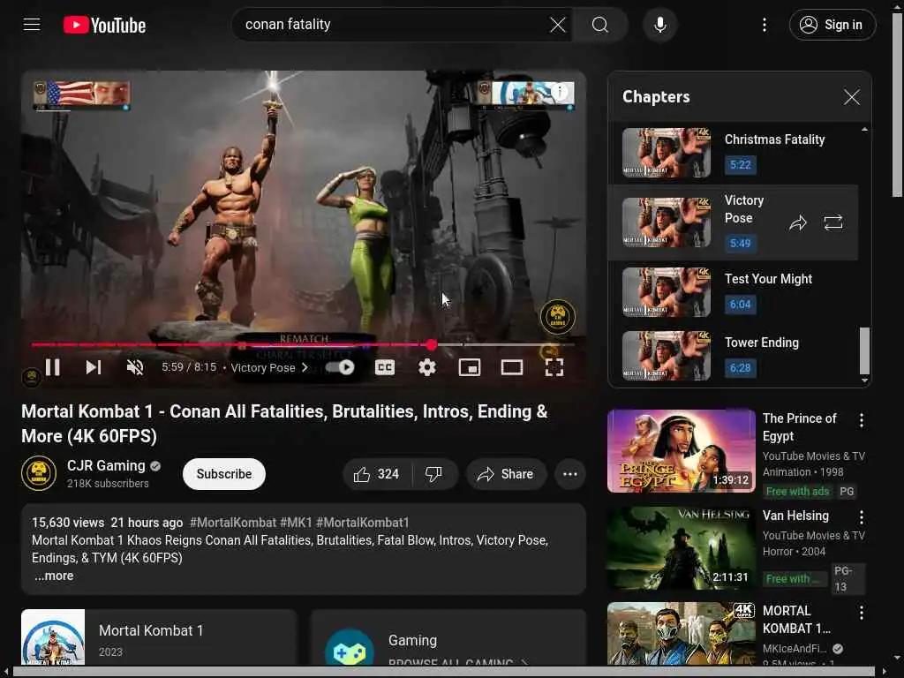Open the Victory Pose chapter label in player

point(268,368)
